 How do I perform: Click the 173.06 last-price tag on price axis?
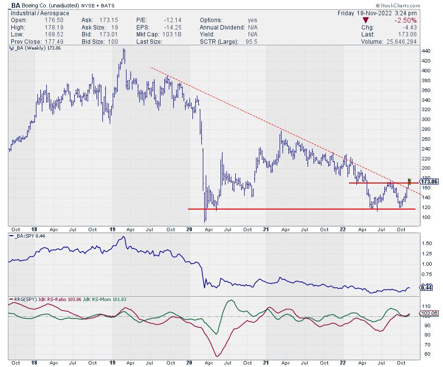click(x=429, y=182)
